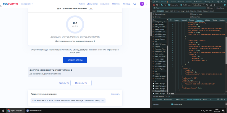Enable the Big request rows checkbox
The width and height of the screenshot is (227, 113).
tap(154, 14)
